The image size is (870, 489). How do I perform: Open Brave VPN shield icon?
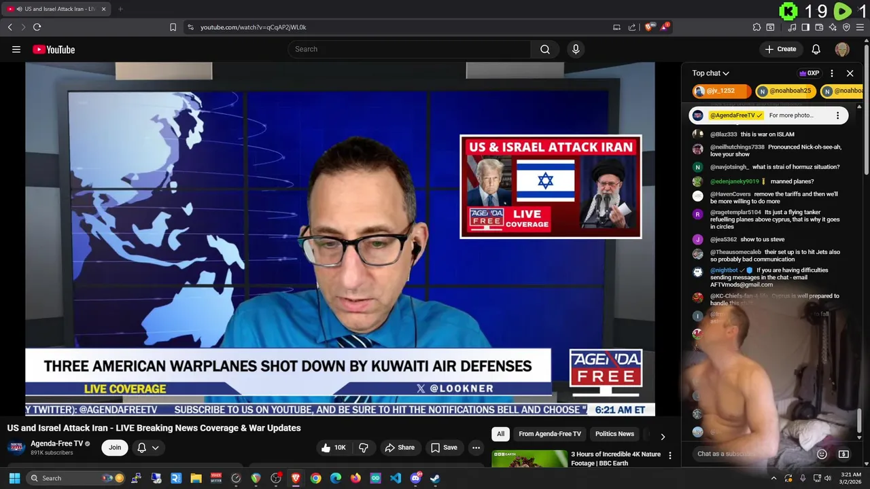click(846, 27)
